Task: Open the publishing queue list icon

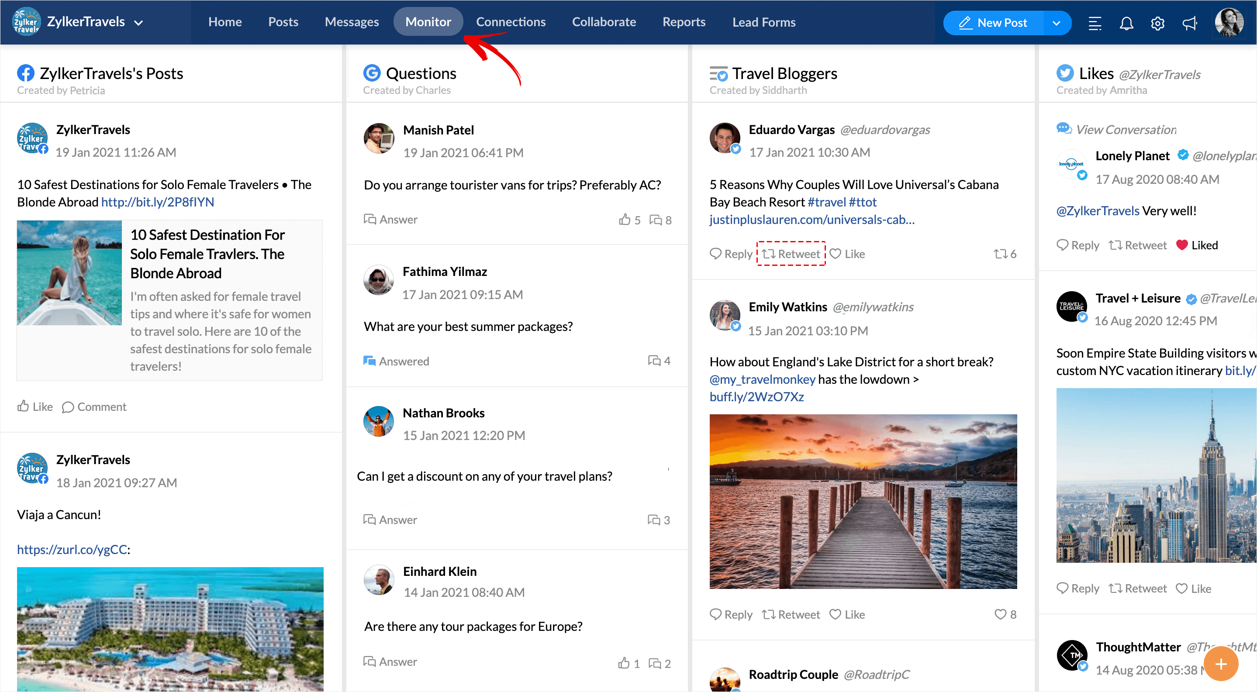Action: [x=1095, y=23]
